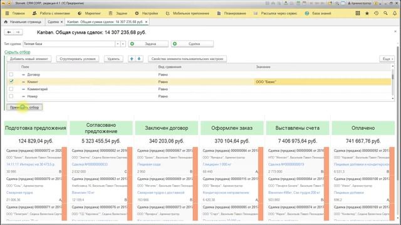Open Кондитерское направление deal link
The width and height of the screenshot is (401, 225).
pos(226,192)
